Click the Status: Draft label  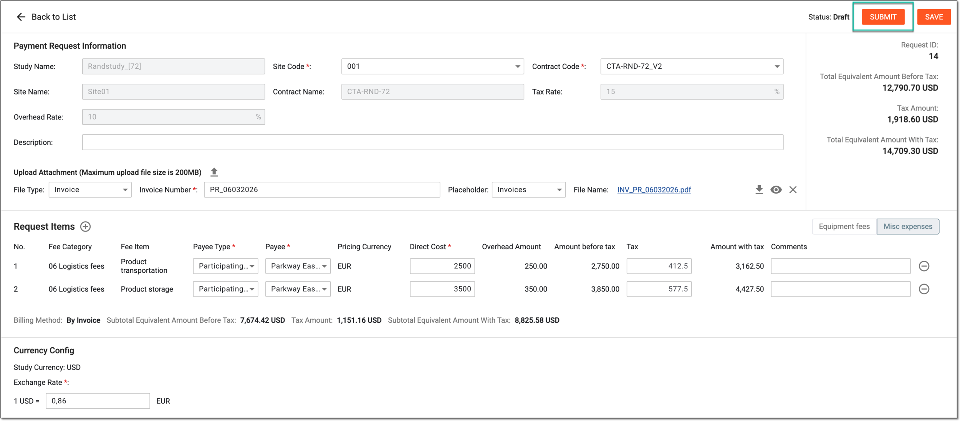[x=829, y=17]
